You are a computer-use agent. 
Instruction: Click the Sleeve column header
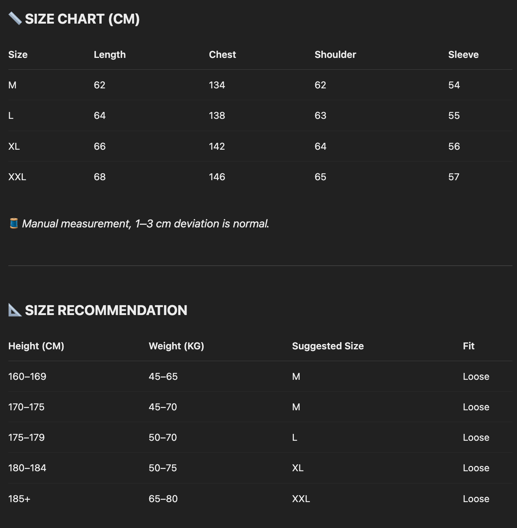(463, 54)
